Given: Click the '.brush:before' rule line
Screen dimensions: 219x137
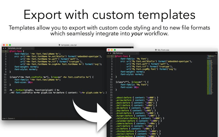Looking at the screenshot, I should tap(137, 113).
